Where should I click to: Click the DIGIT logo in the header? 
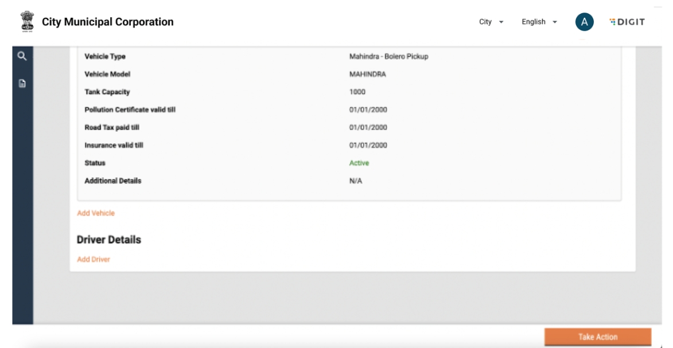(627, 22)
